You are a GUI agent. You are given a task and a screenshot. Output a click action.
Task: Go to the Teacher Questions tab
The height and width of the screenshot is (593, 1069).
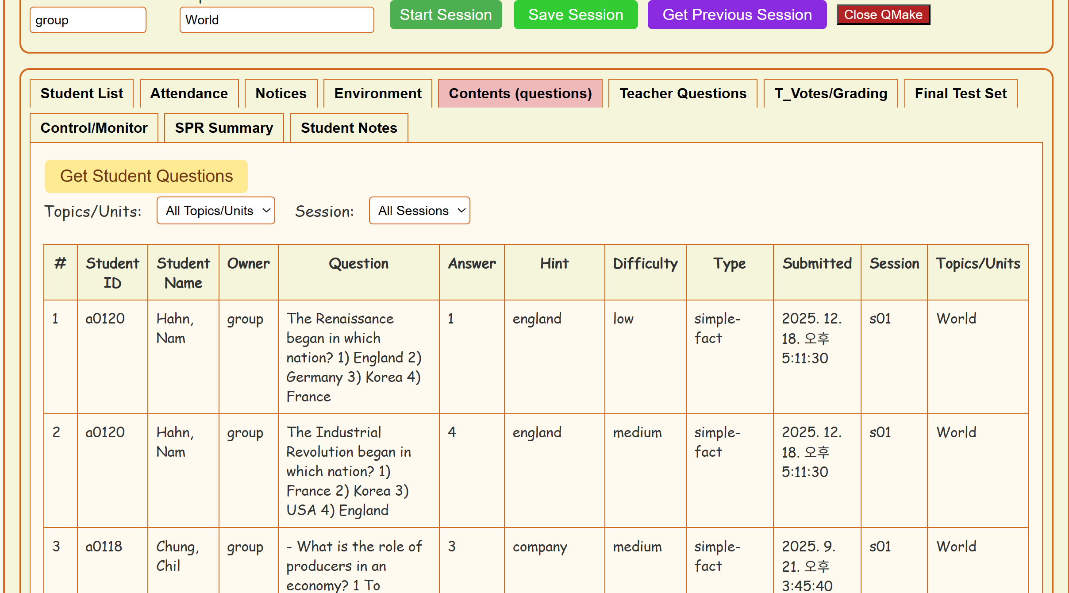tap(682, 93)
